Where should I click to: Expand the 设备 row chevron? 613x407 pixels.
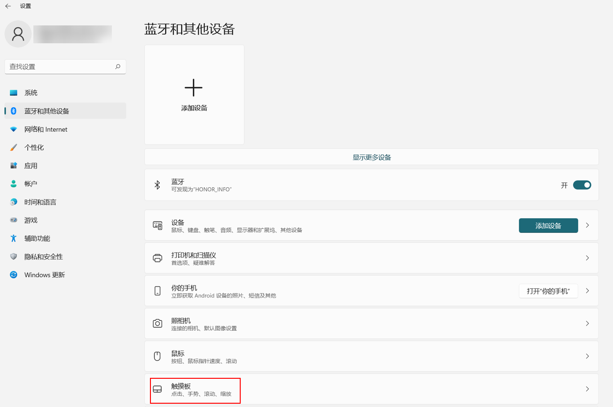(587, 225)
